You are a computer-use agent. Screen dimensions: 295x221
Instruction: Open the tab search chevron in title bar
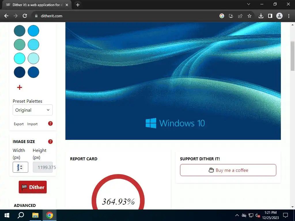(249, 4)
